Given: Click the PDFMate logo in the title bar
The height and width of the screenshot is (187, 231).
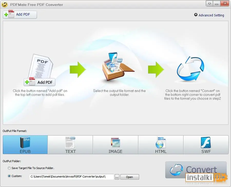Looking at the screenshot, I should click(5, 5).
